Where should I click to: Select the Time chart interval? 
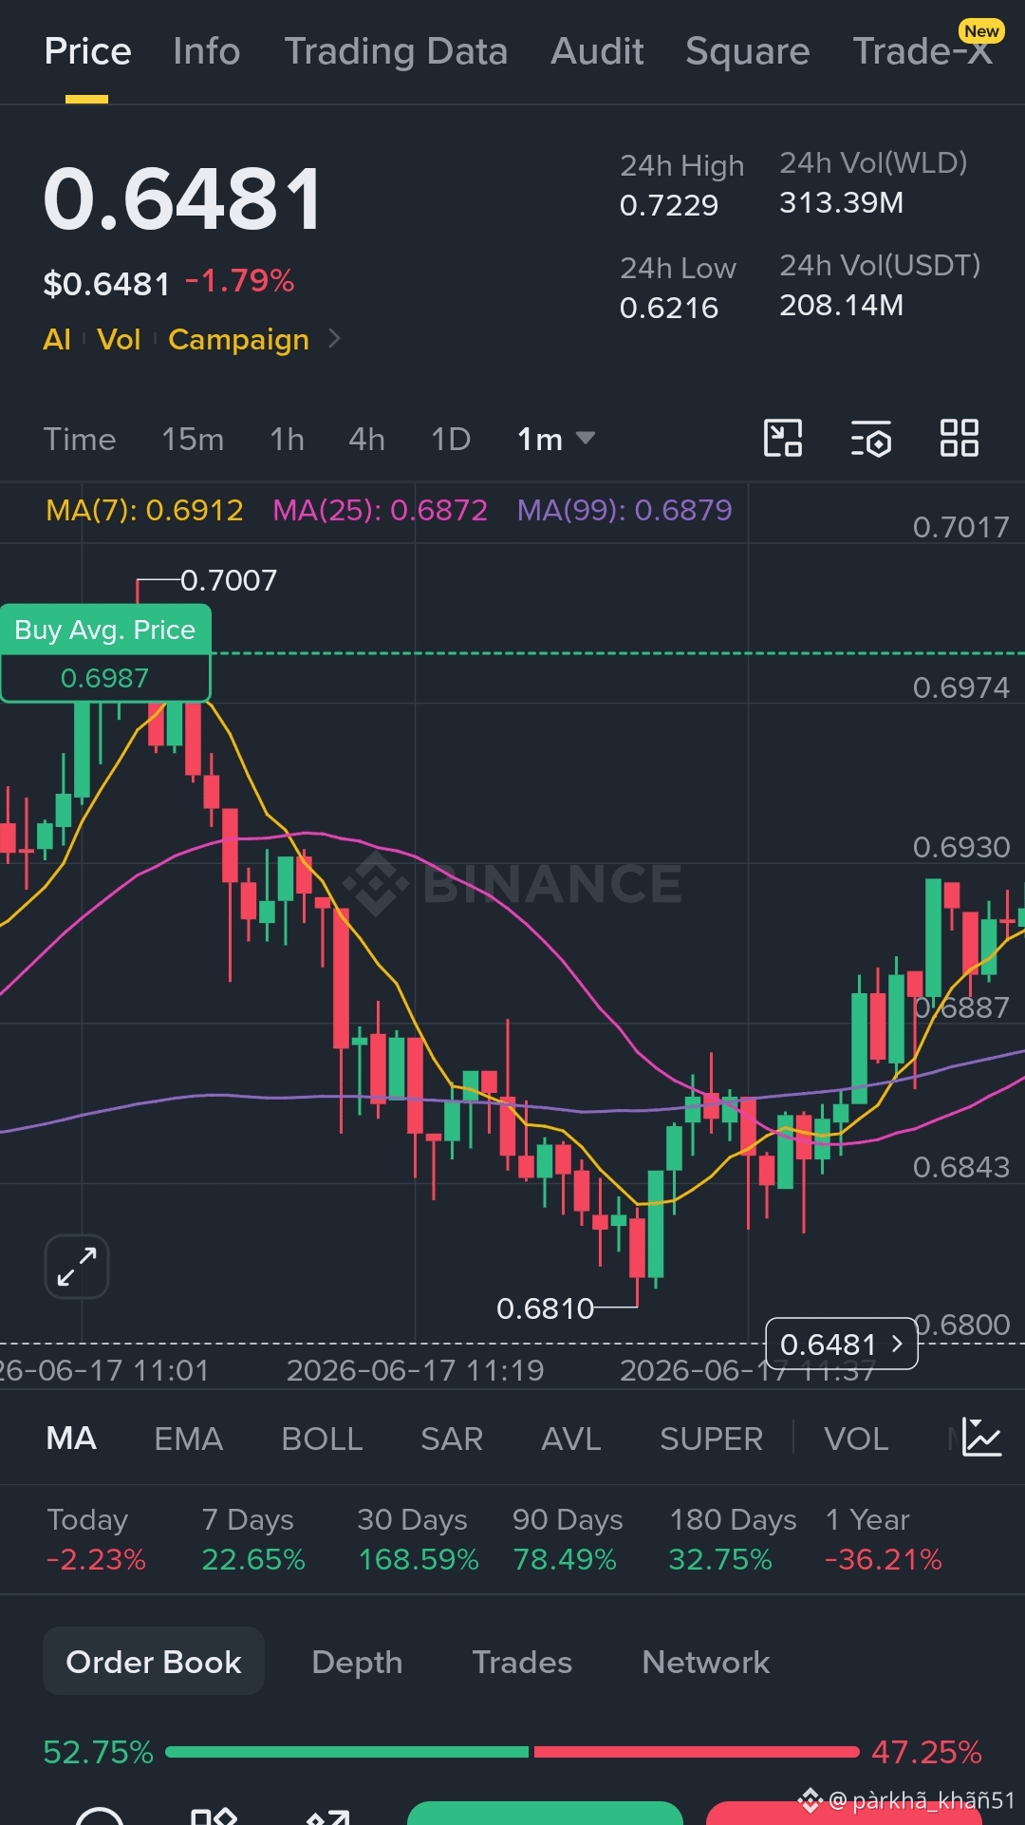(x=80, y=440)
